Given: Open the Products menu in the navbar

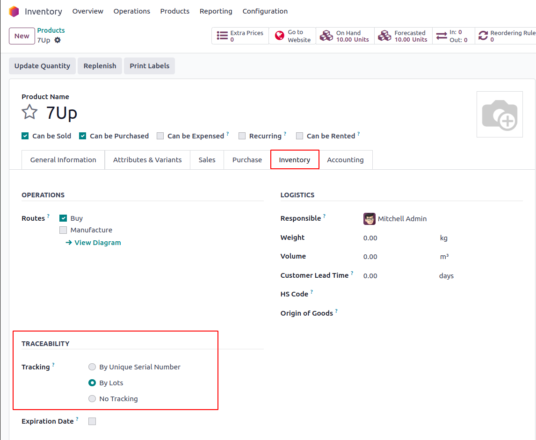Looking at the screenshot, I should tap(174, 11).
